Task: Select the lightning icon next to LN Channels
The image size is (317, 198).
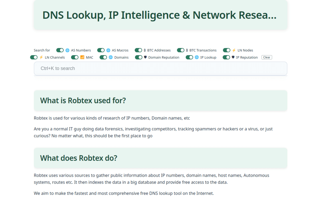Action: point(41,57)
